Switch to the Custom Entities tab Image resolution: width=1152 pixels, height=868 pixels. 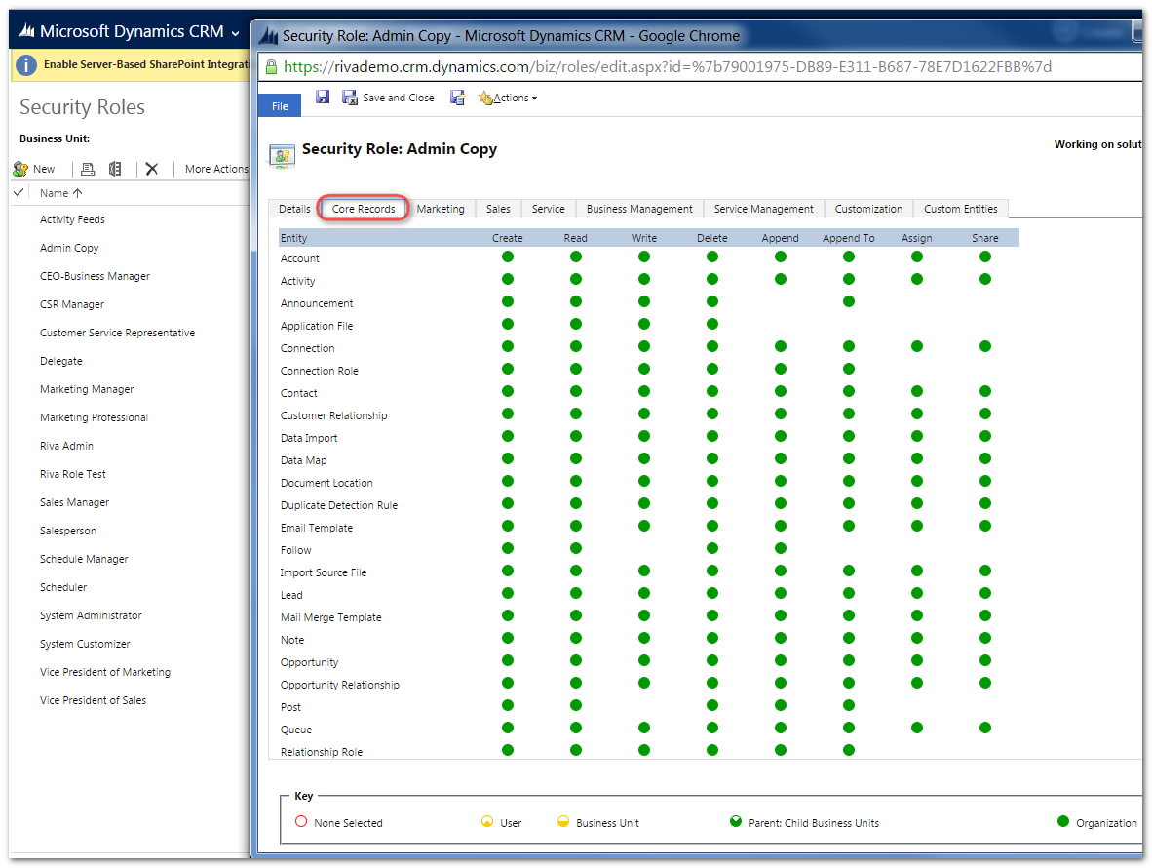960,208
